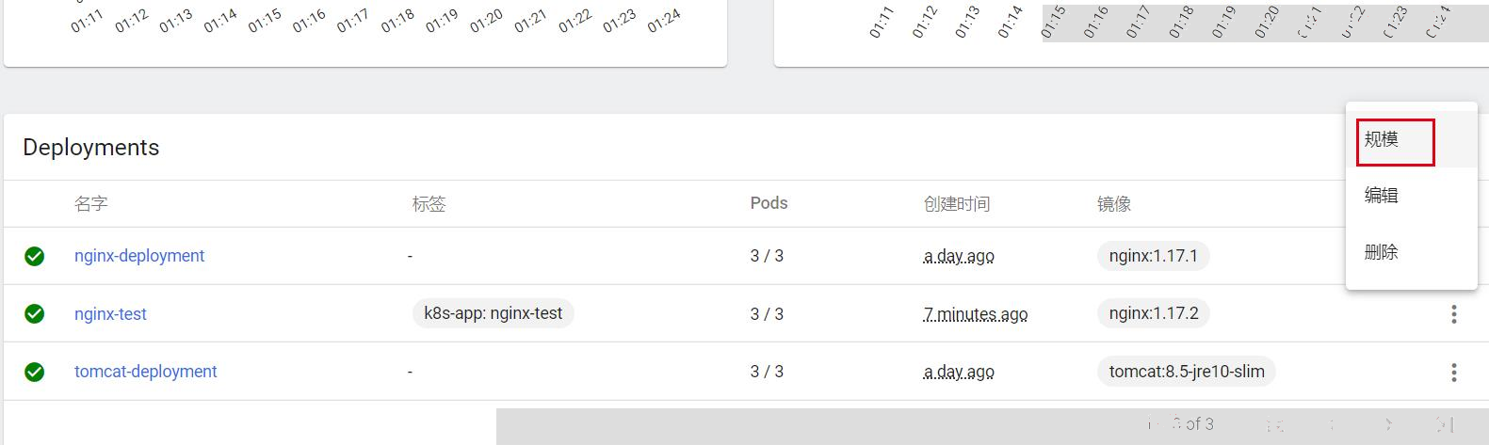Open the tomcat-deployment link
The image size is (1489, 445).
click(x=146, y=372)
